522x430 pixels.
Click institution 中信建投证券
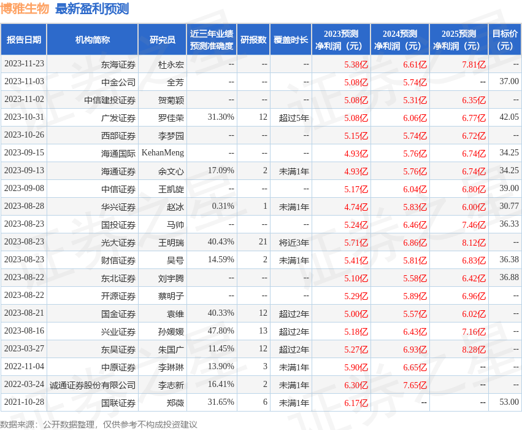pyautogui.click(x=110, y=100)
